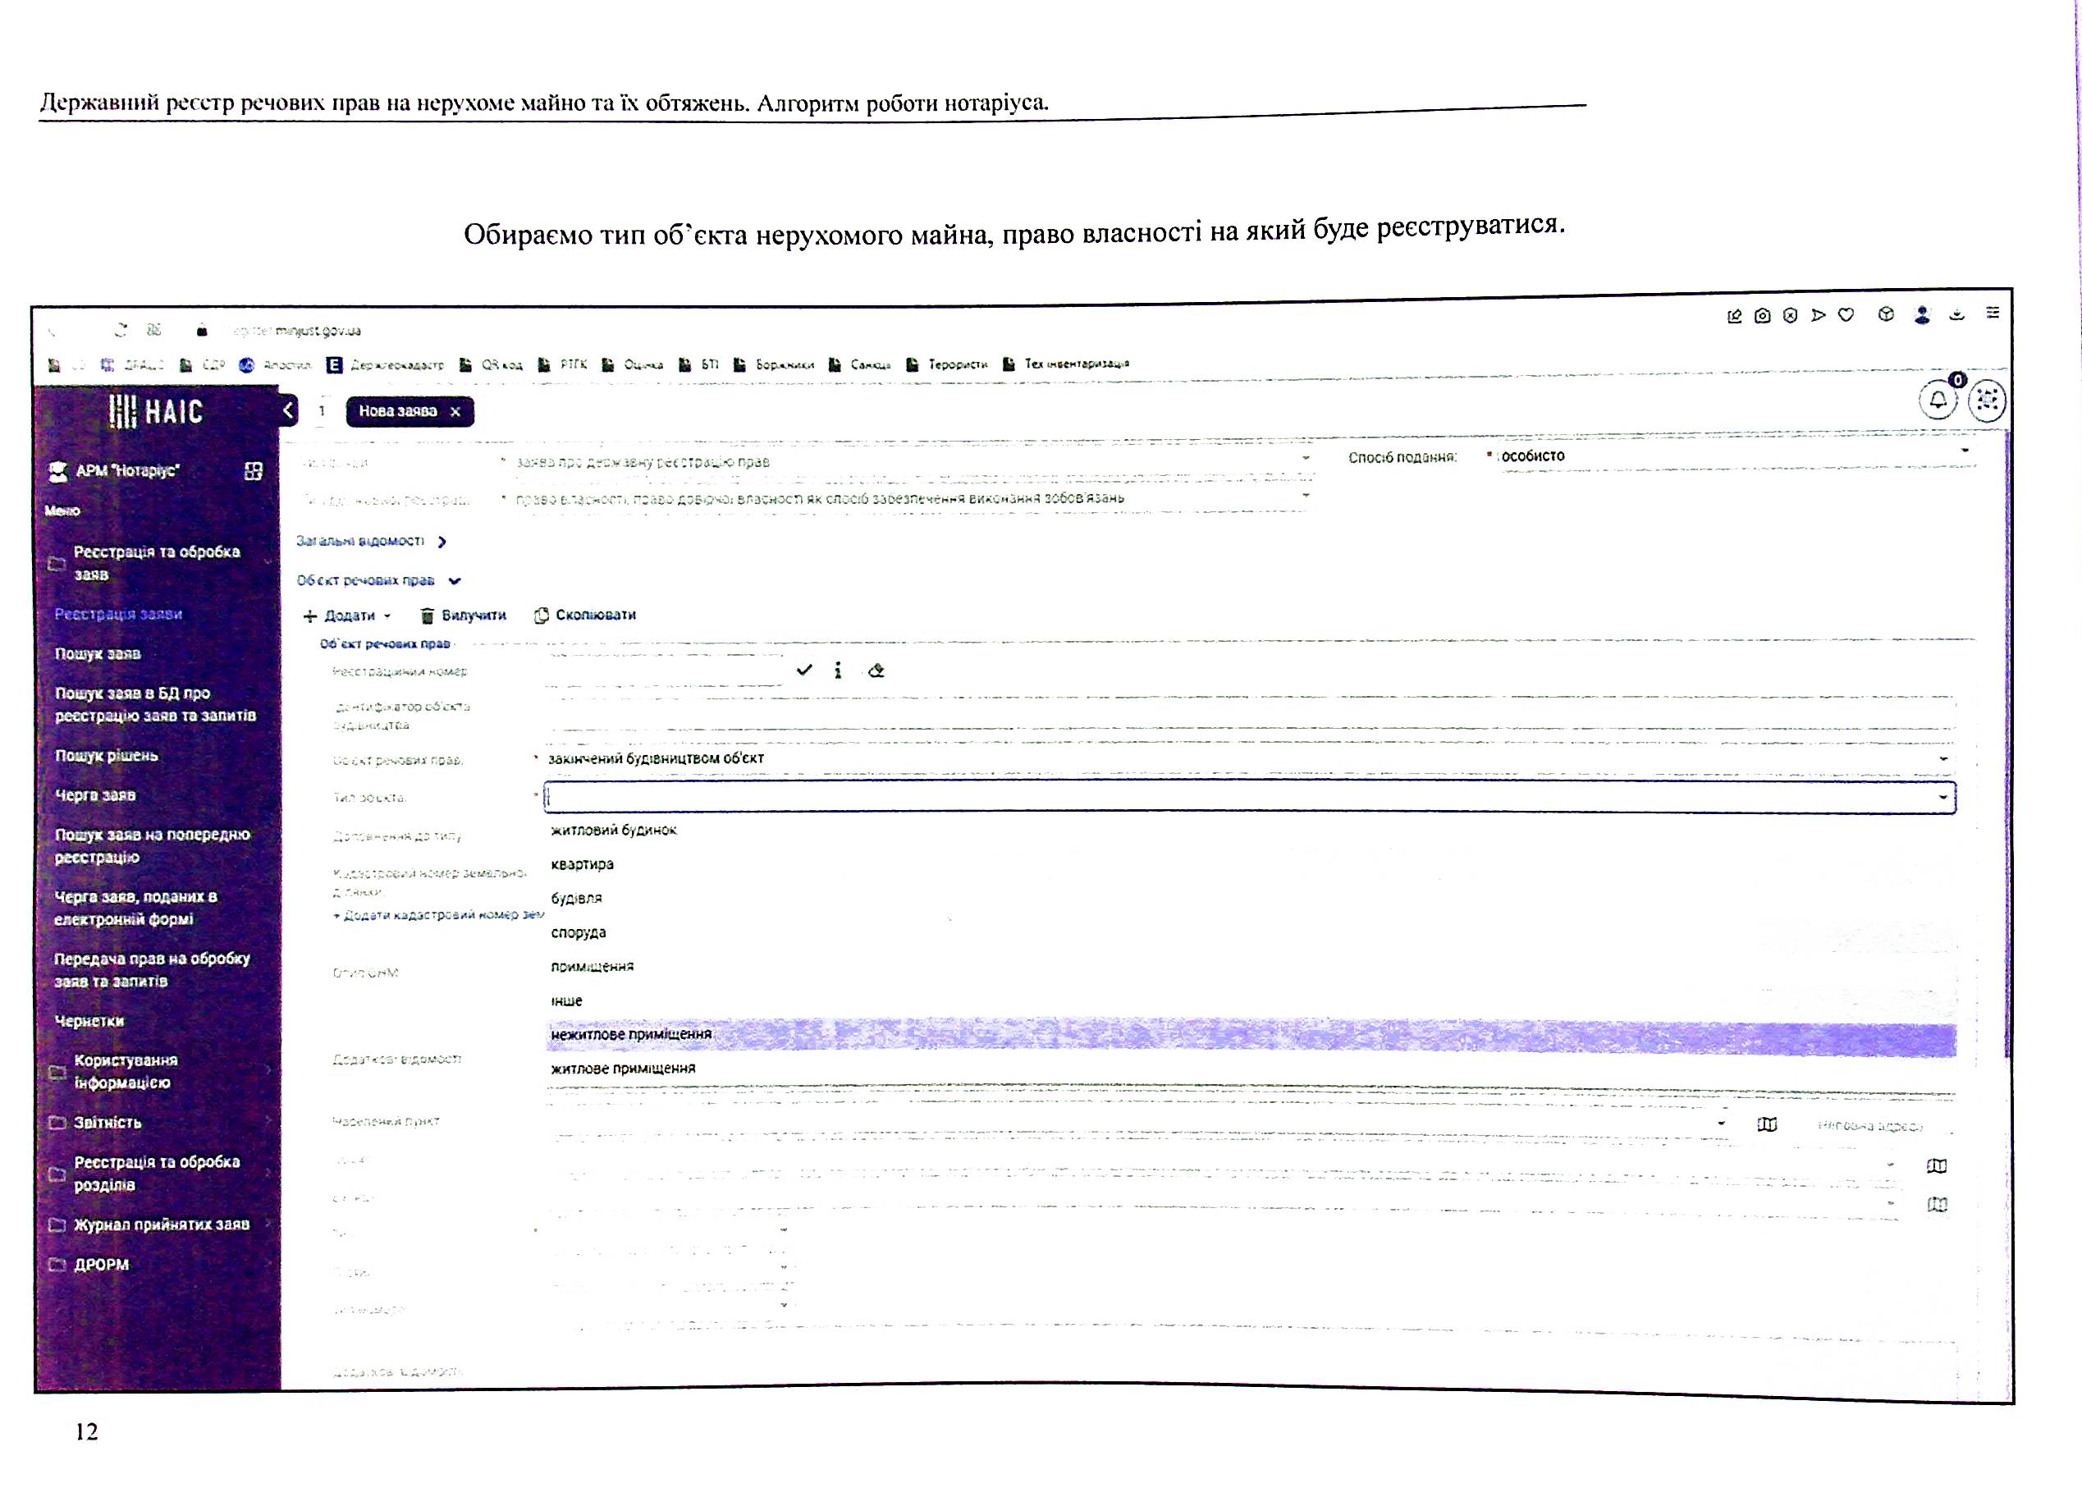The height and width of the screenshot is (1506, 2082).
Task: Collapse the sidebar with the arrow button
Action: [288, 410]
